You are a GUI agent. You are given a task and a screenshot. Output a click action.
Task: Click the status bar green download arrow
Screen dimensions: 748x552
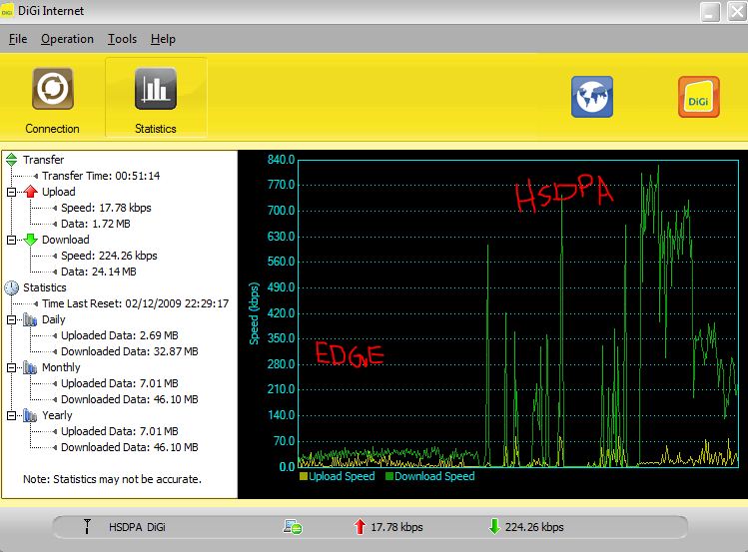[494, 527]
